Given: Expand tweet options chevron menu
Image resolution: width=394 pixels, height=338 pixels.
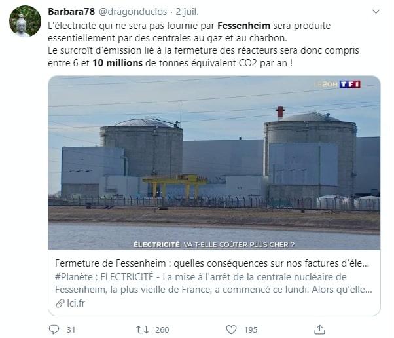Looking at the screenshot, I should coord(376,12).
